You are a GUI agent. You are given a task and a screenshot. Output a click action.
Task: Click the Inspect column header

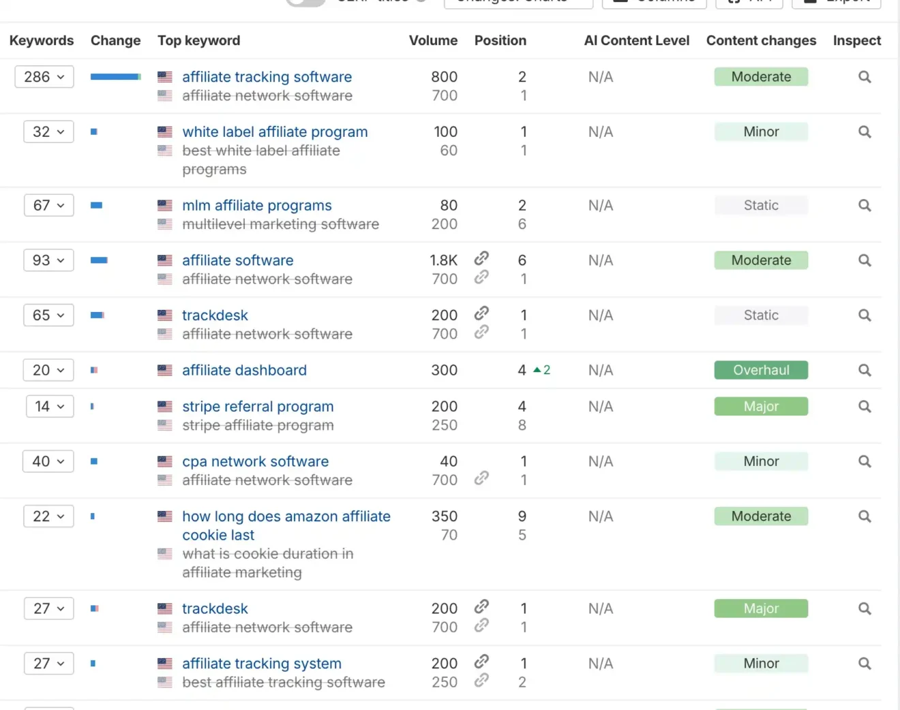857,41
